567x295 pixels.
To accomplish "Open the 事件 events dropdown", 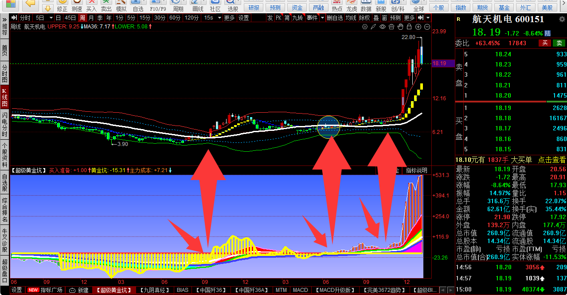I will (x=315, y=18).
